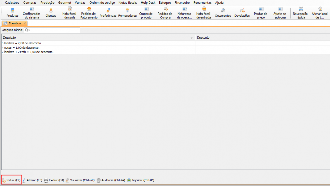Click Auditoria (Ctrl+A) button
Image resolution: width=330 pixels, height=186 pixels.
[x=110, y=180]
